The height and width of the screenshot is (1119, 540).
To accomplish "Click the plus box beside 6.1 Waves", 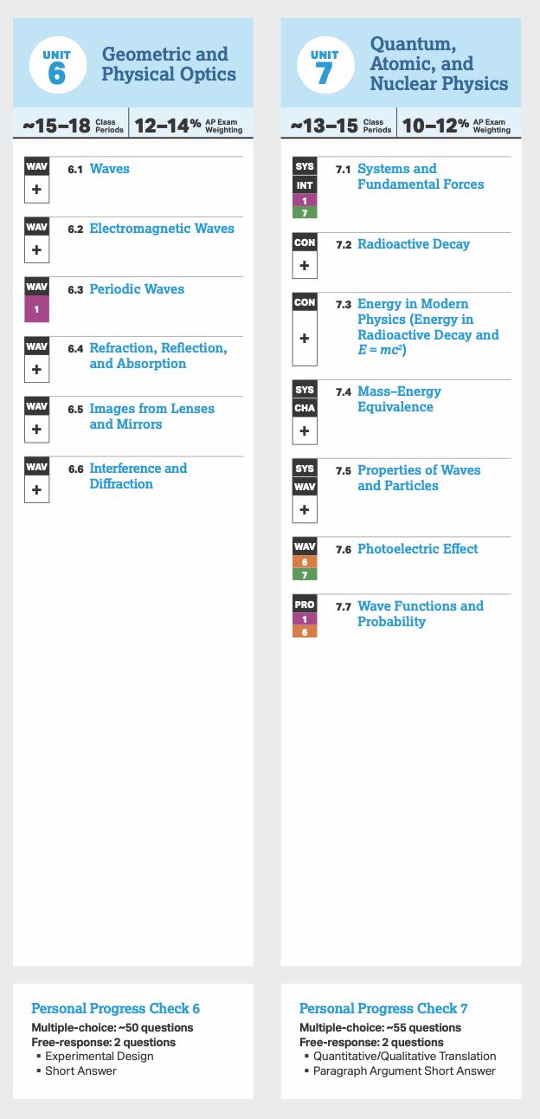I will pos(36,190).
